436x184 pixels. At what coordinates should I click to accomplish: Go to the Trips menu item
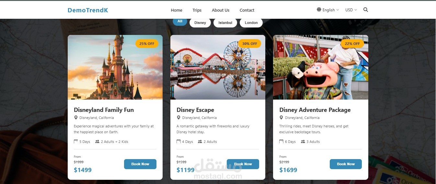[197, 10]
